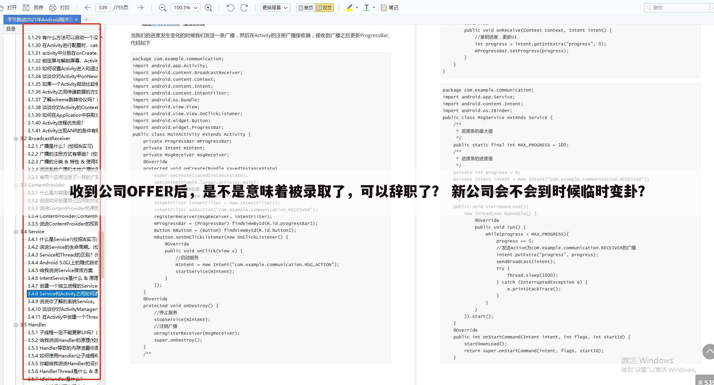Open outline item 3.1.36 Activity之间传递数据
This screenshot has width=714, height=385.
click(62, 92)
